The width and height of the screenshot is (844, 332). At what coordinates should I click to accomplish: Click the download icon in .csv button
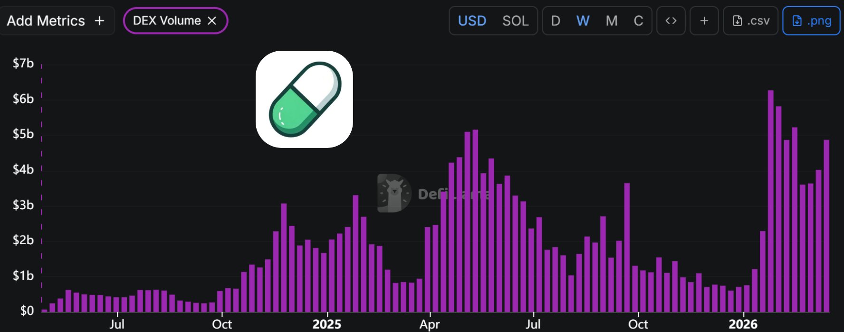tap(737, 21)
